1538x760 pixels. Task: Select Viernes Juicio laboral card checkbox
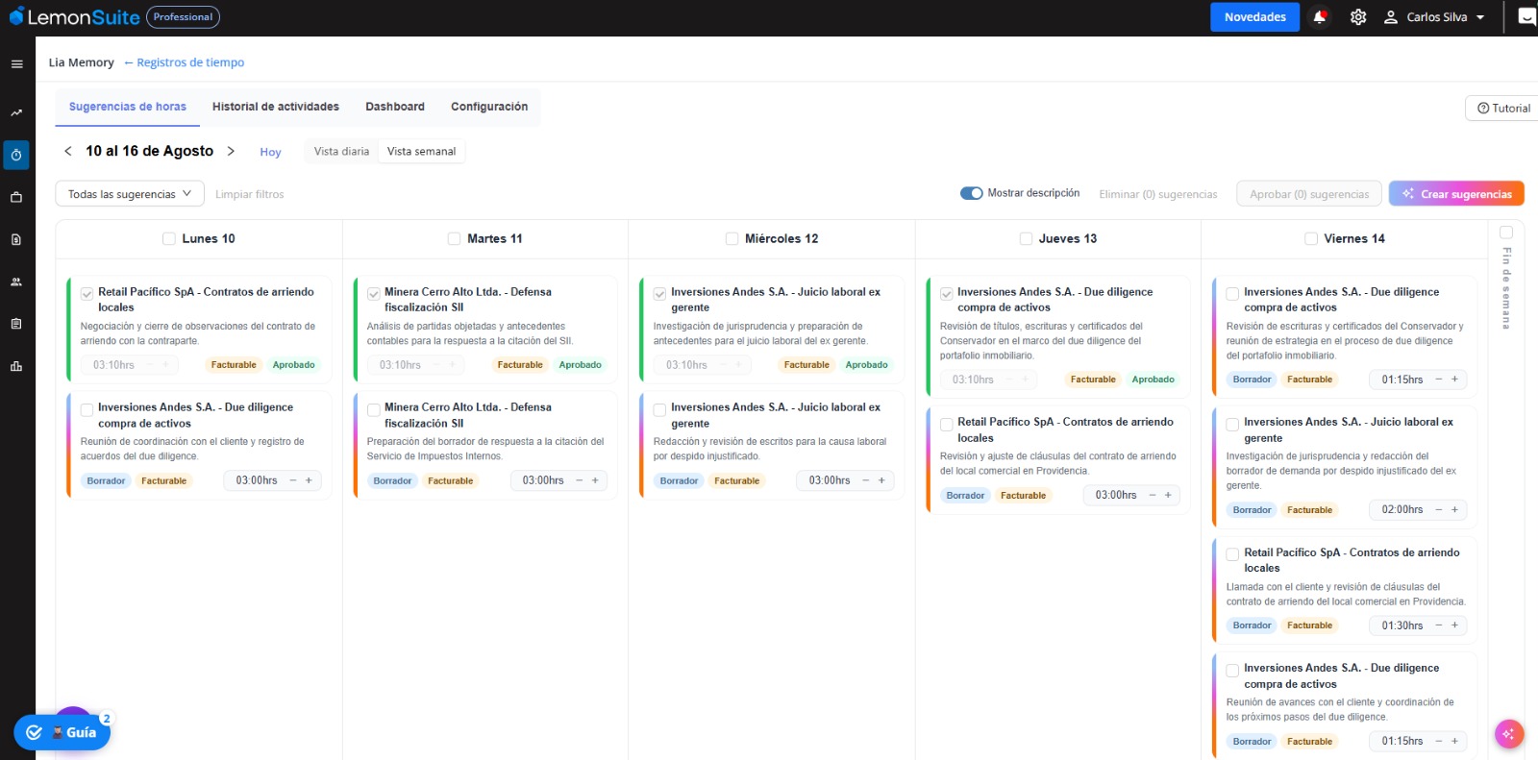pos(1232,424)
